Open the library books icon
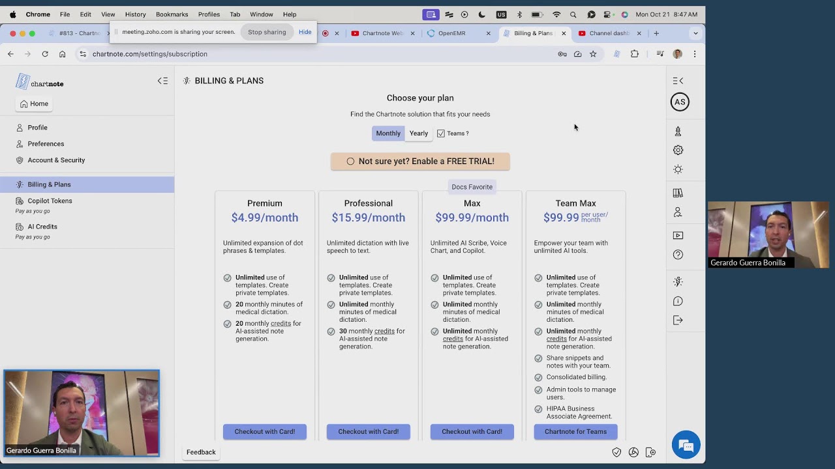This screenshot has width=835, height=469. pos(678,193)
